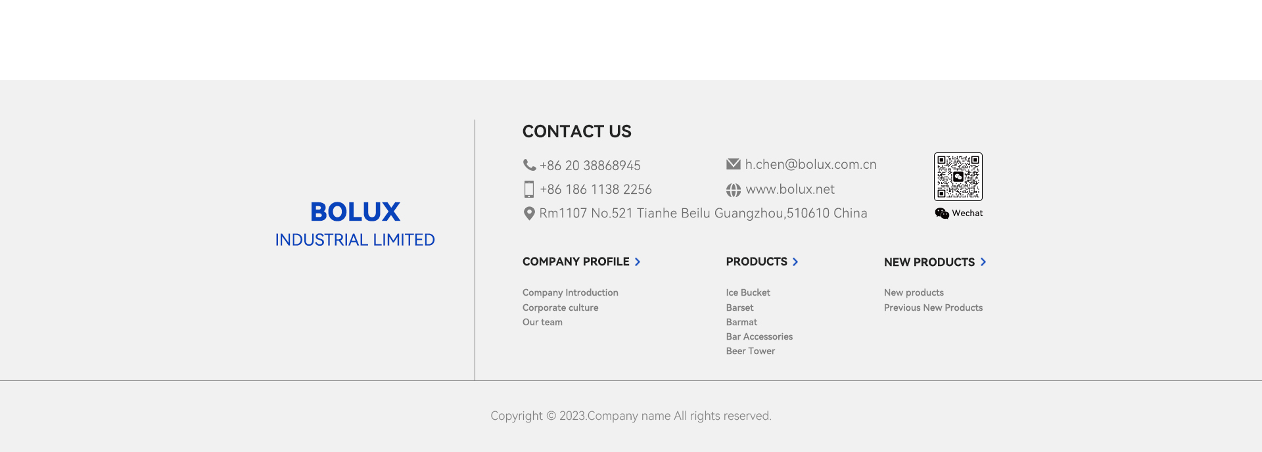Expand the Products chevron arrow
This screenshot has height=452, width=1262.
[795, 262]
